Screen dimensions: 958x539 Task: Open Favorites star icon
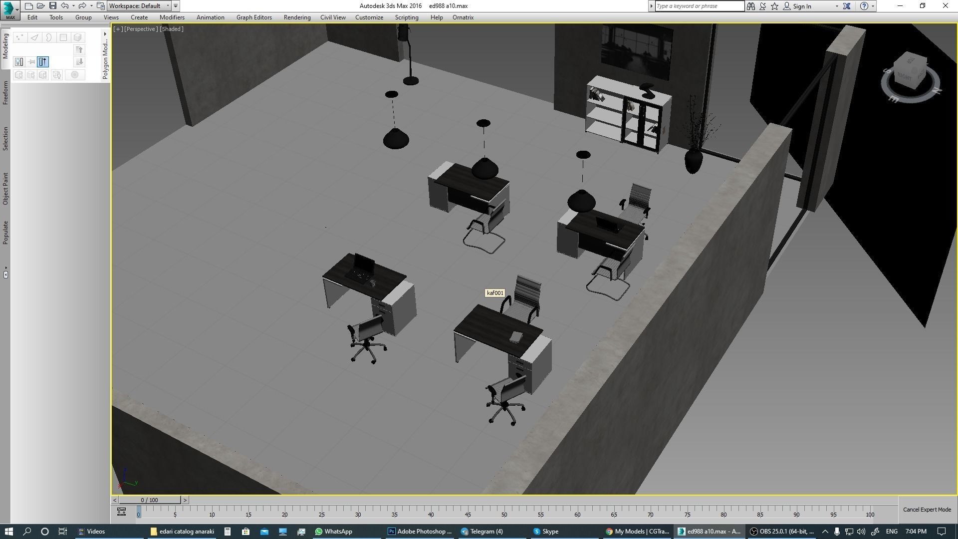click(x=774, y=6)
